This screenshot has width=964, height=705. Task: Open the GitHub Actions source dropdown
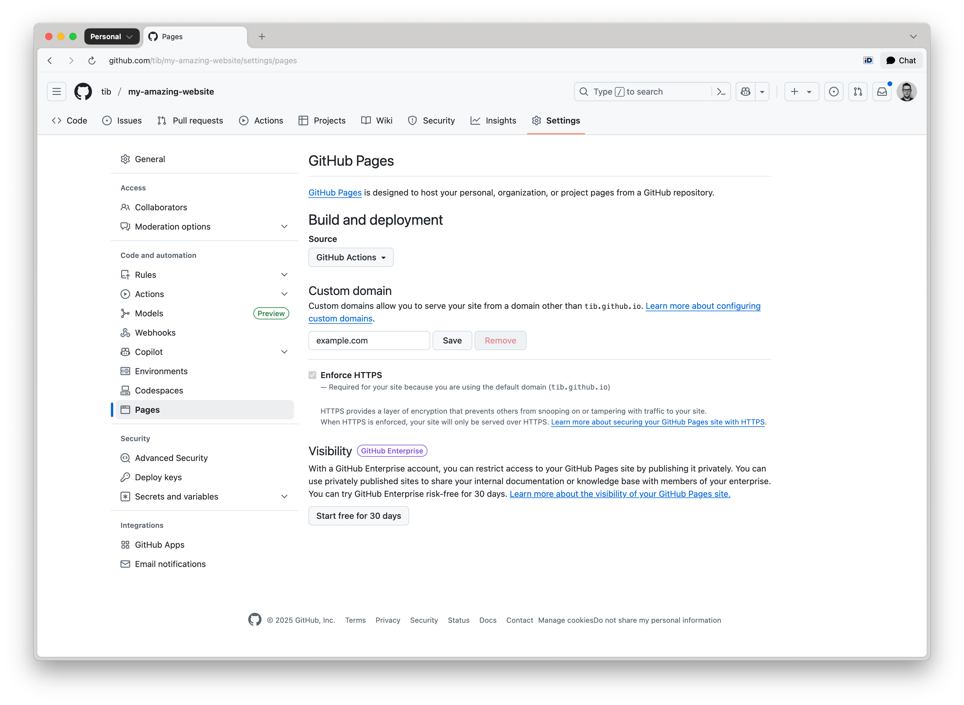tap(351, 257)
